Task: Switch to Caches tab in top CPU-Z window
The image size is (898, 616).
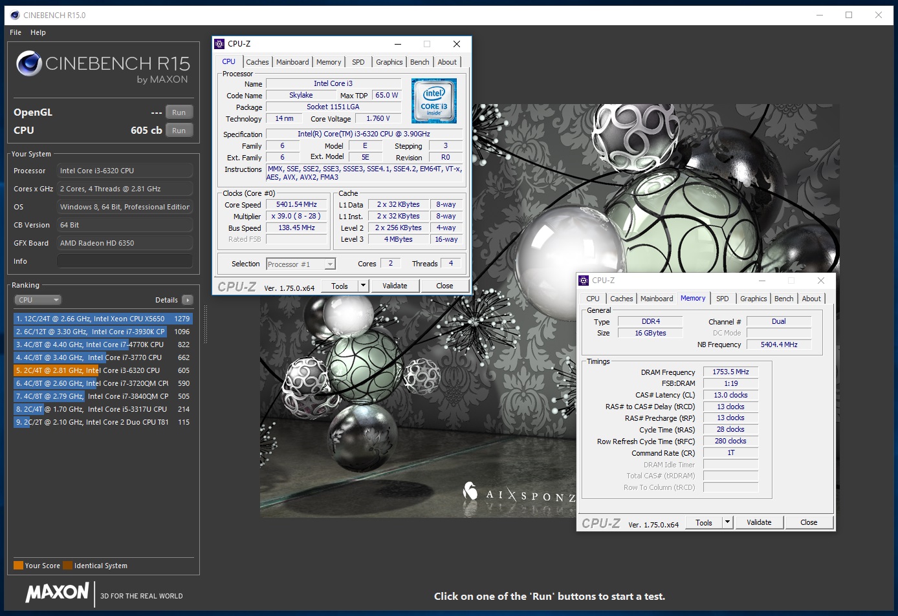Action: (x=257, y=62)
